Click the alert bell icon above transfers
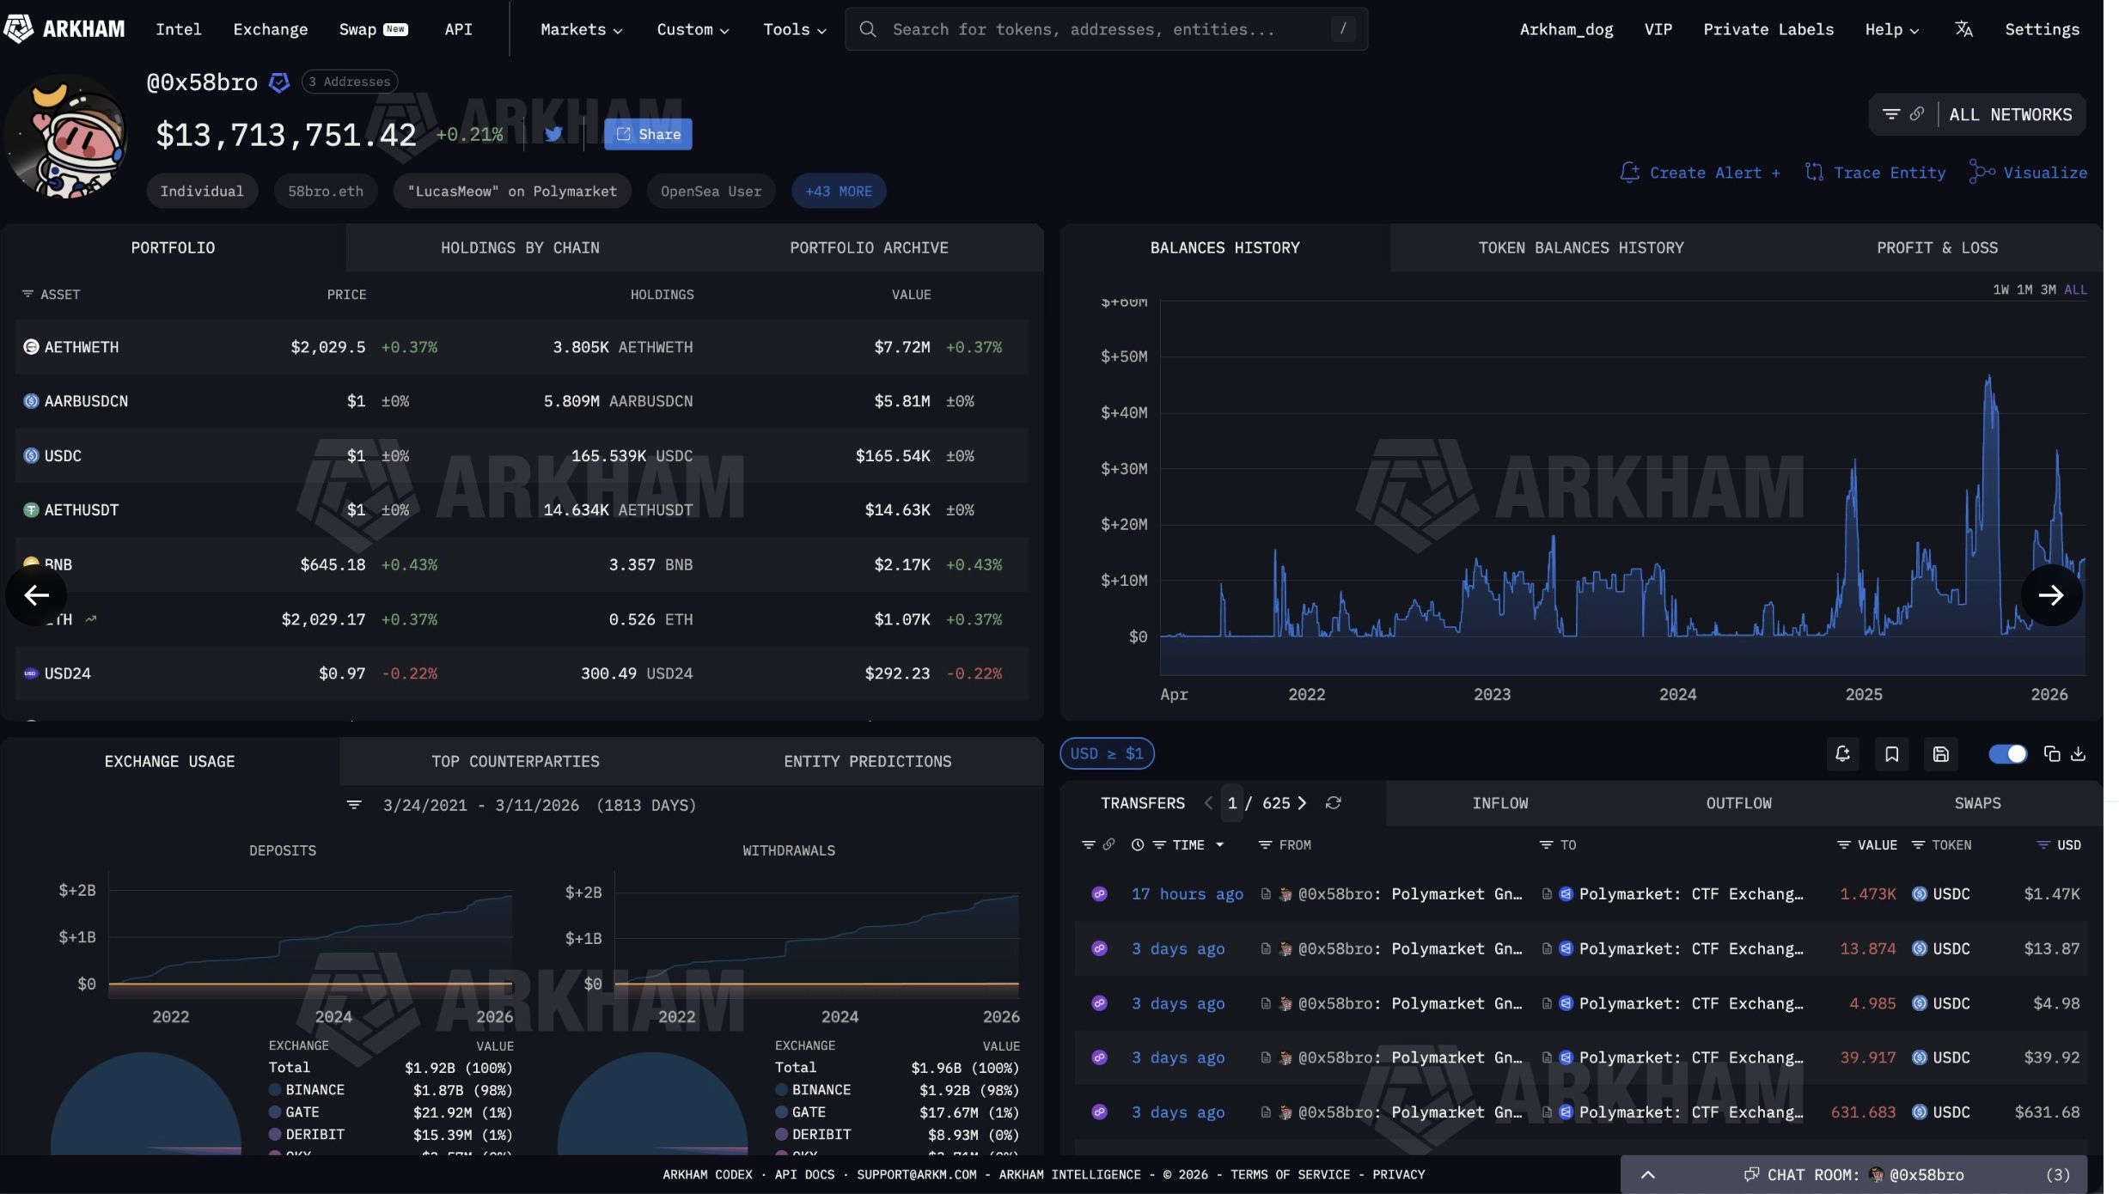 coord(1842,754)
